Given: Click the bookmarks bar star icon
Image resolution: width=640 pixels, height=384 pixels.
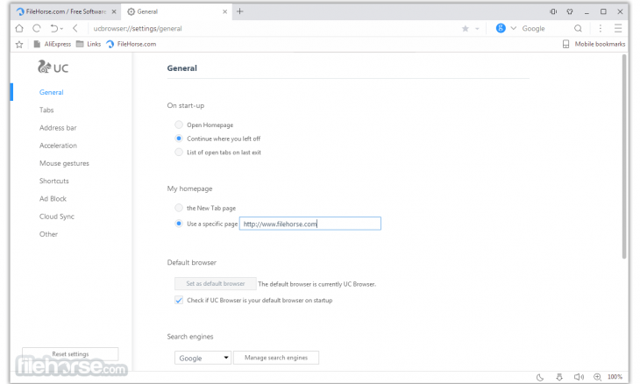Looking at the screenshot, I should point(19,45).
